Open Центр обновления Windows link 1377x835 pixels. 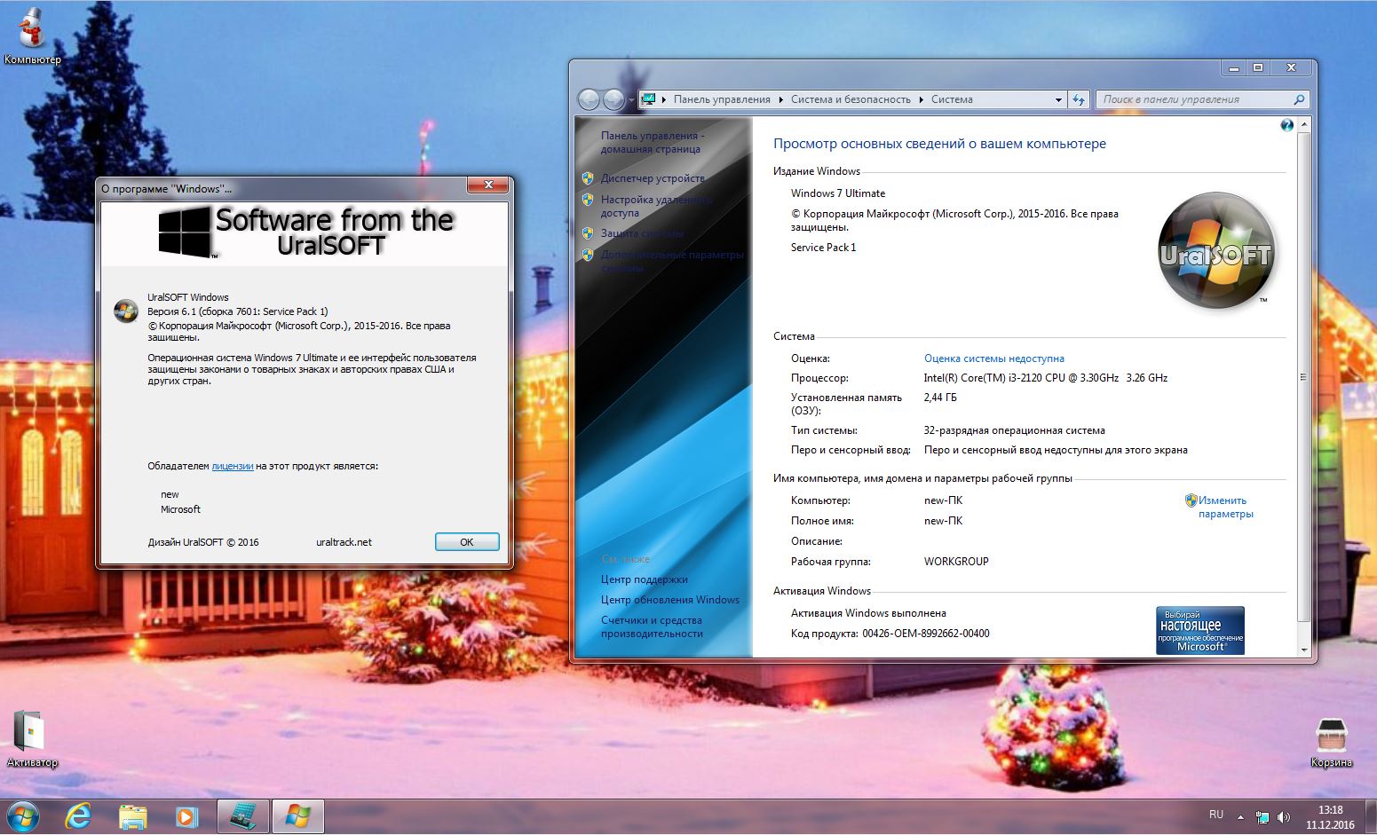(669, 600)
